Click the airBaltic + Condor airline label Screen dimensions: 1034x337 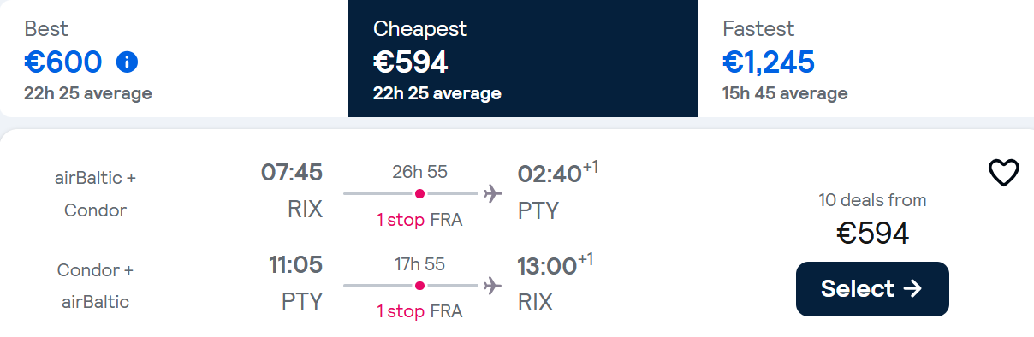pyautogui.click(x=95, y=194)
